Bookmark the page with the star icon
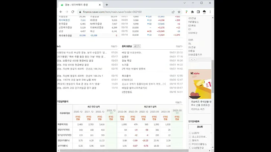 pos(179,12)
